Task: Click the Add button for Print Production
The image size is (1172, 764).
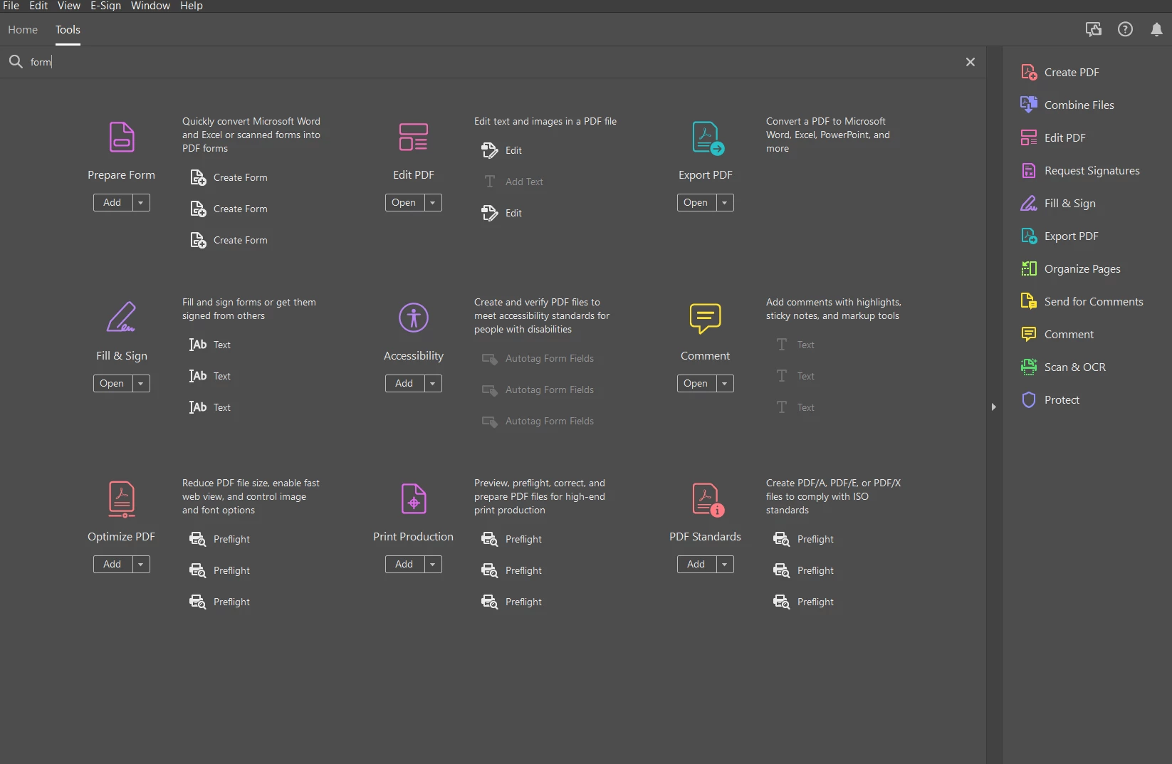Action: coord(404,565)
